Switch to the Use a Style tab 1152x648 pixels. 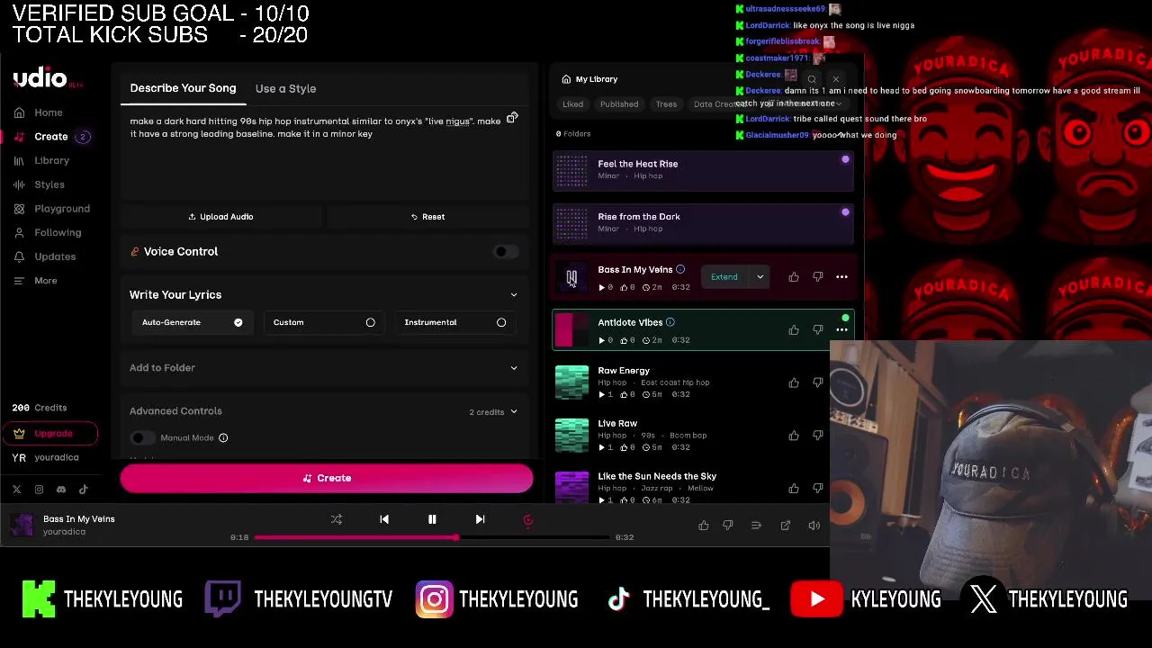coord(285,88)
